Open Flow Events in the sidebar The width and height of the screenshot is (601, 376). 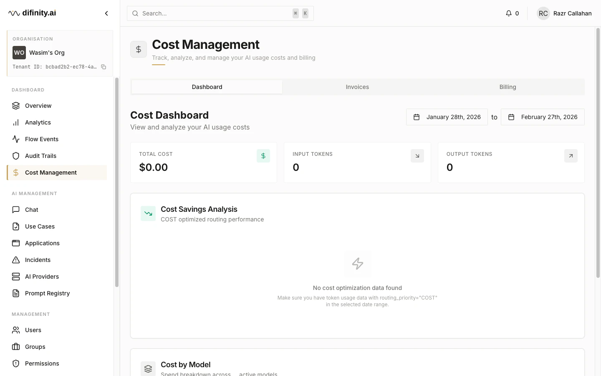click(41, 139)
